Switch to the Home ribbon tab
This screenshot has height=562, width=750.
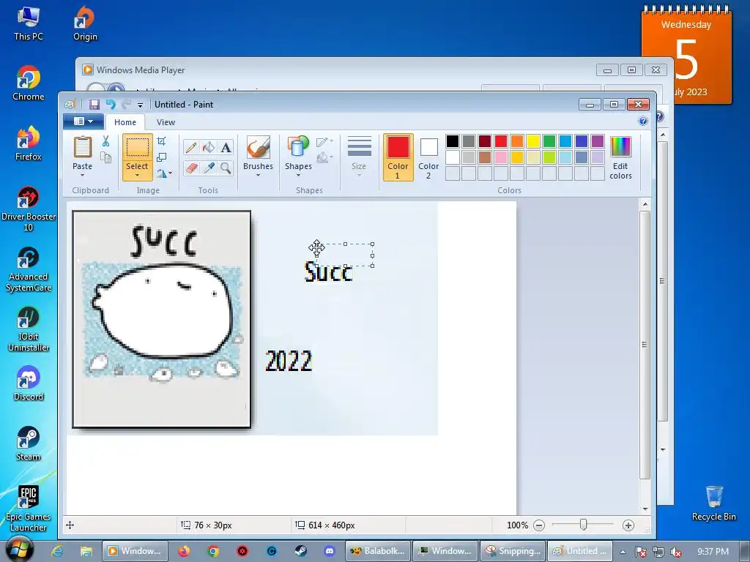coord(125,122)
